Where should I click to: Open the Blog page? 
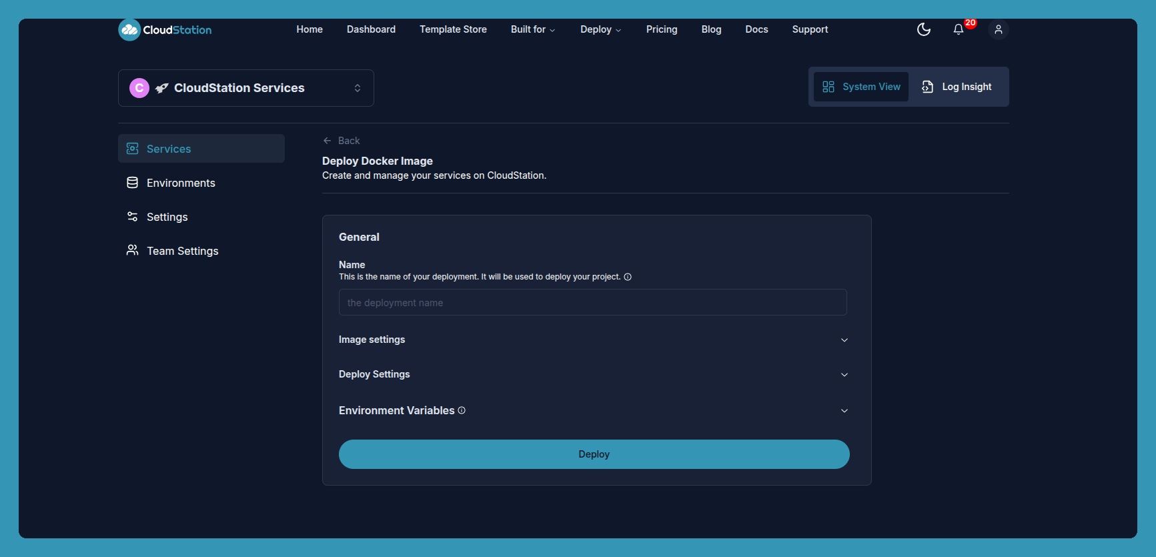pyautogui.click(x=711, y=29)
